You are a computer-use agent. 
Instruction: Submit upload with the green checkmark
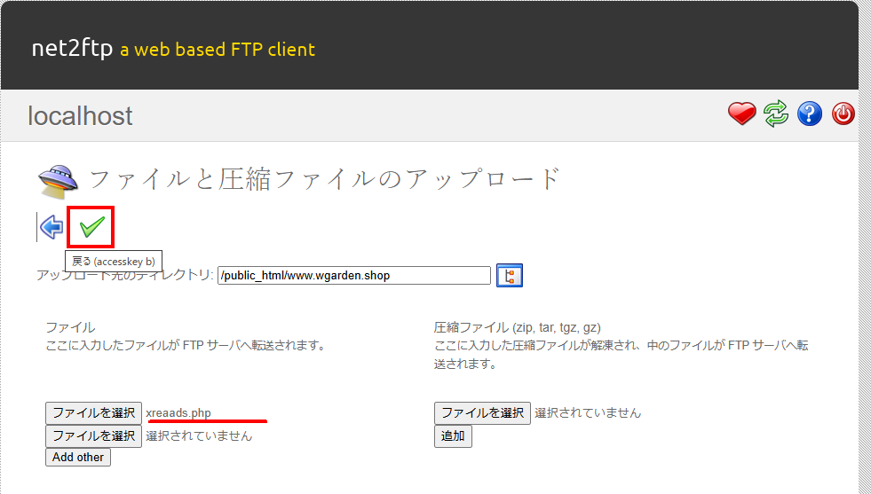pyautogui.click(x=91, y=227)
